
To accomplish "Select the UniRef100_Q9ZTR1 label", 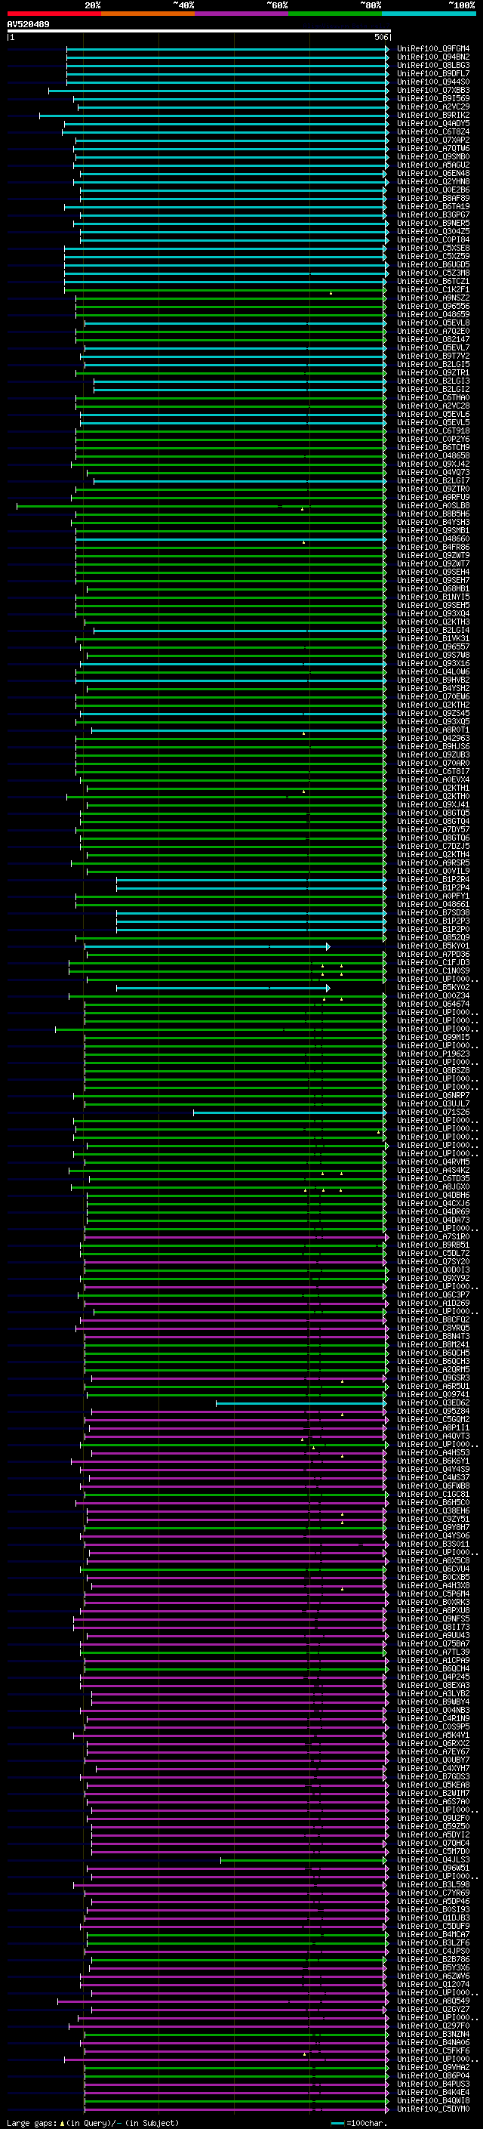I will pyautogui.click(x=432, y=373).
